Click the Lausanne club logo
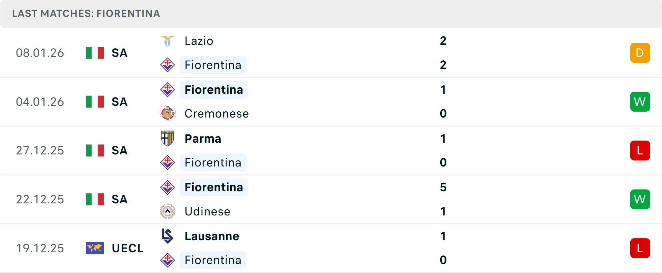Image resolution: width=662 pixels, height=273 pixels. (x=168, y=236)
